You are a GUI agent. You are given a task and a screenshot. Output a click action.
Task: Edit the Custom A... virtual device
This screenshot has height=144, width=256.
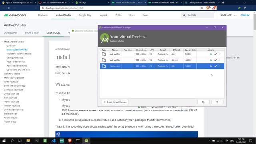click(x=216, y=66)
